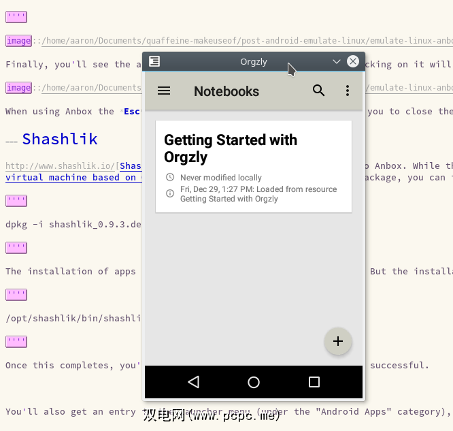This screenshot has width=453, height=431.
Task: Open the Getting Started with Orgzly notebook
Action: tap(231, 148)
